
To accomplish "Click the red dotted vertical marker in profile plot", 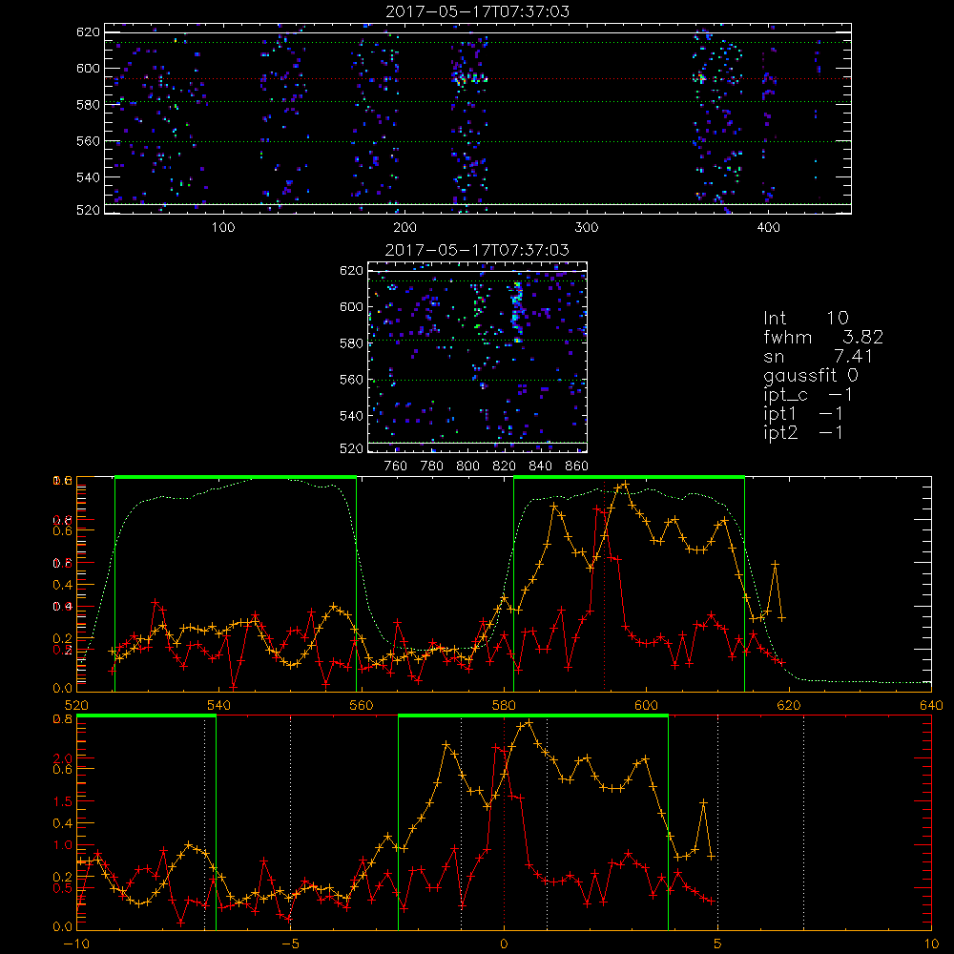I will (604, 584).
